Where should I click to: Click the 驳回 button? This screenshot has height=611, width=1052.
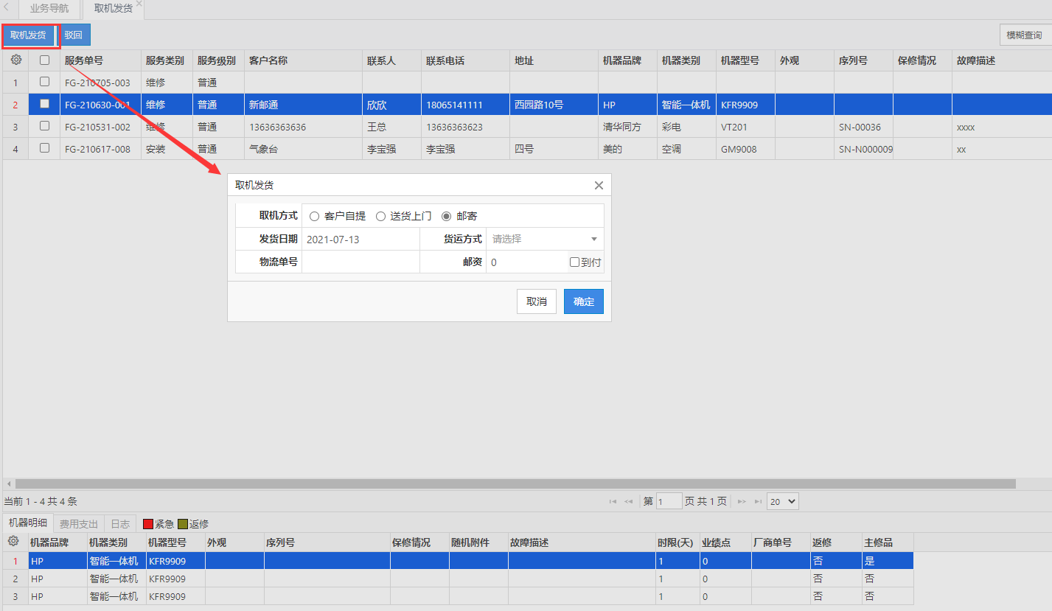[x=74, y=35]
